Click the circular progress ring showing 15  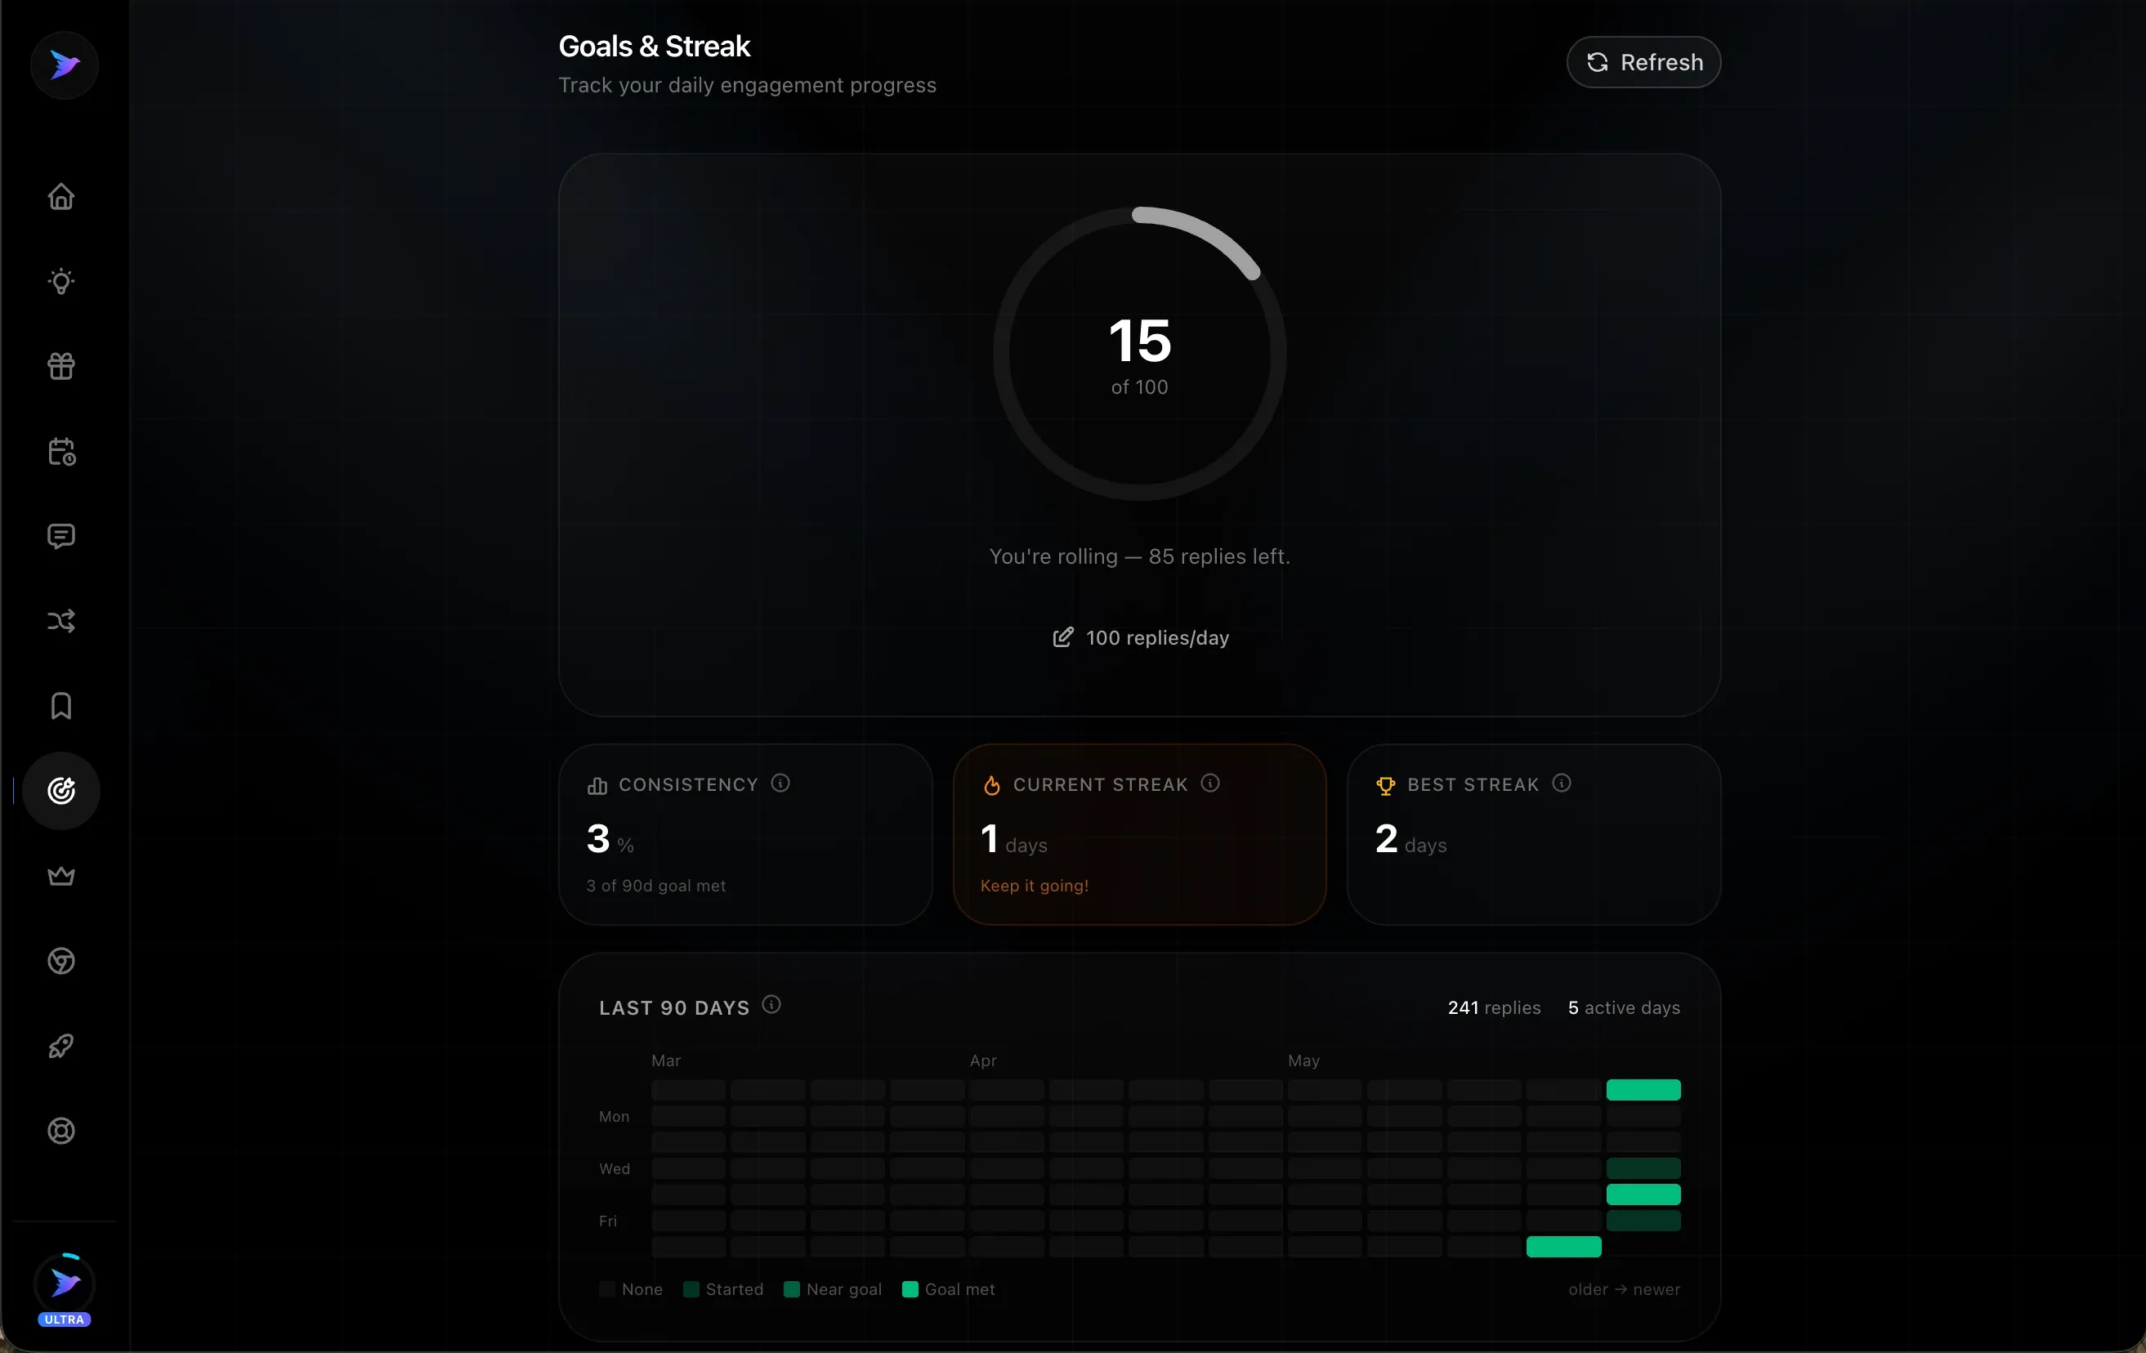coord(1140,354)
